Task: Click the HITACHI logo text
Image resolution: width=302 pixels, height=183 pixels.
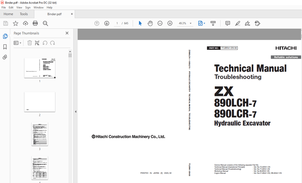Action: pyautogui.click(x=286, y=48)
